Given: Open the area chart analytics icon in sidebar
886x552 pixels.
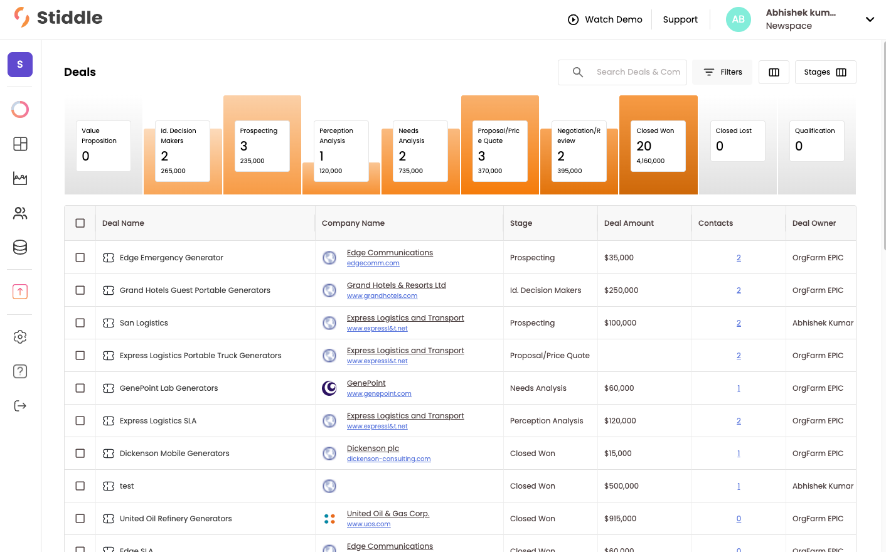Looking at the screenshot, I should [x=20, y=179].
